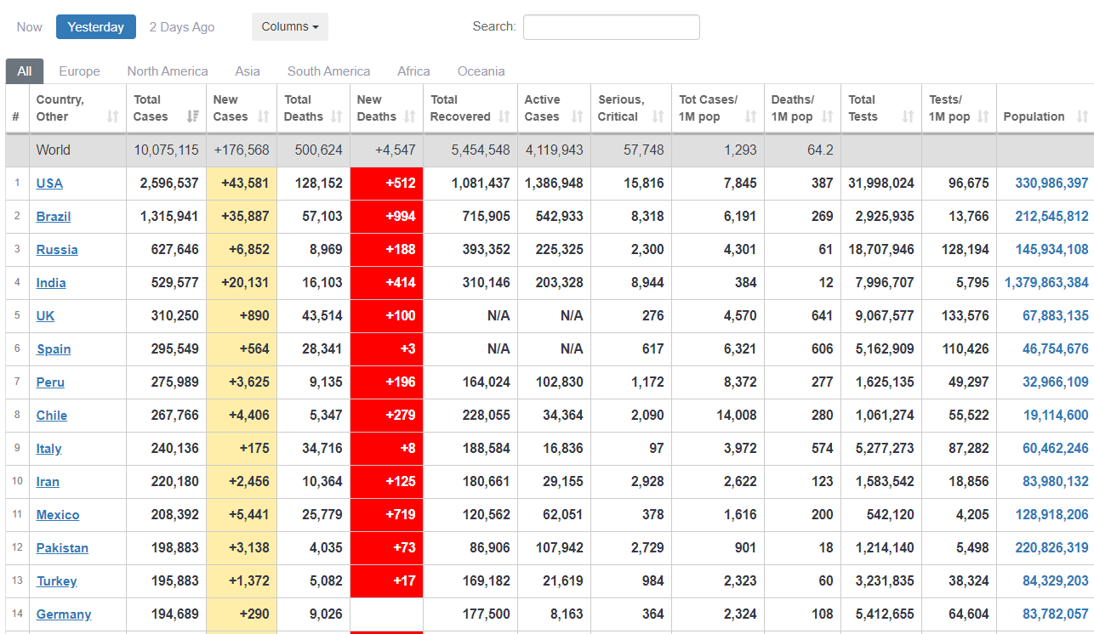Select Turkey new cases +1,372 cell
Screen dimensions: 1094x634
tap(242, 581)
